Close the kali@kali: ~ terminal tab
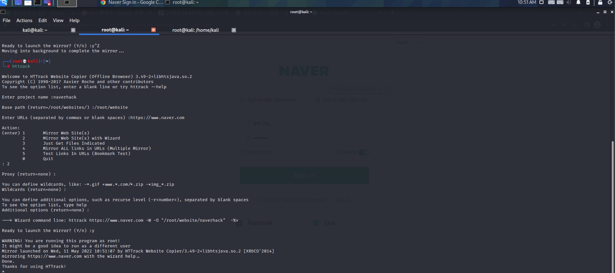Viewport: 615px width, 273px height. (73, 30)
